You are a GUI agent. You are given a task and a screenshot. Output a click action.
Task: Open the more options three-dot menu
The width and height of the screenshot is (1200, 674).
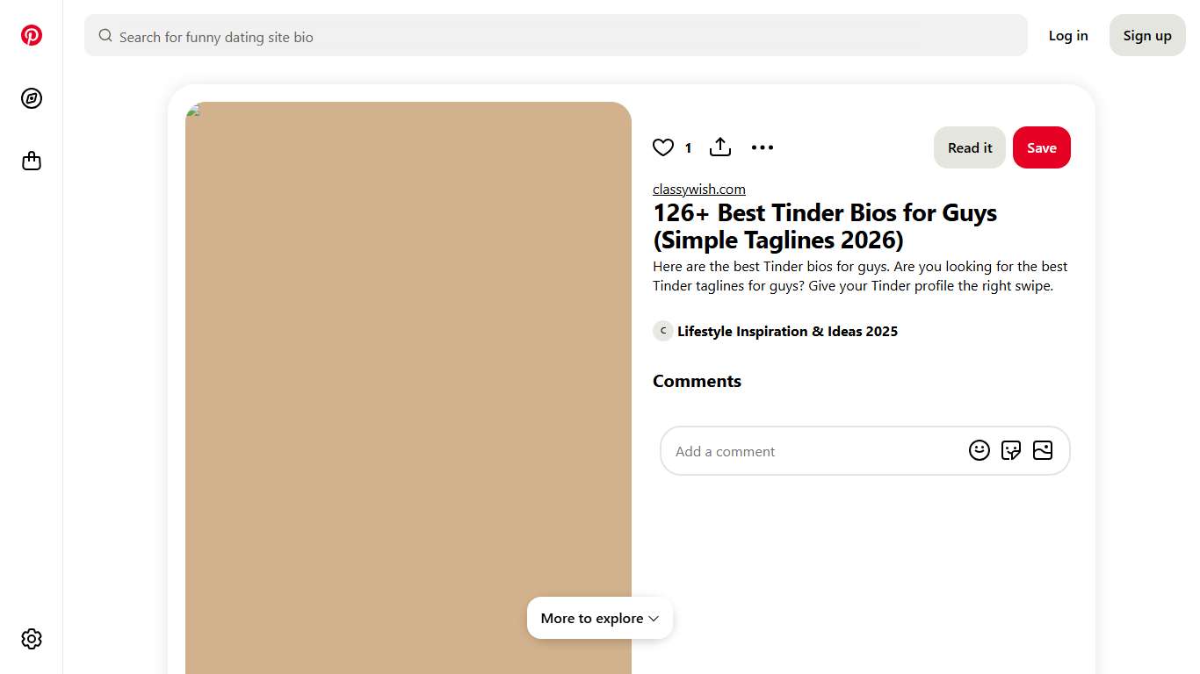point(762,147)
